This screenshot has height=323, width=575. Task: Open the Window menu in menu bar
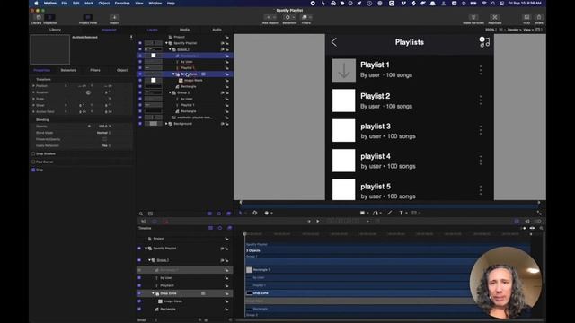[155, 4]
